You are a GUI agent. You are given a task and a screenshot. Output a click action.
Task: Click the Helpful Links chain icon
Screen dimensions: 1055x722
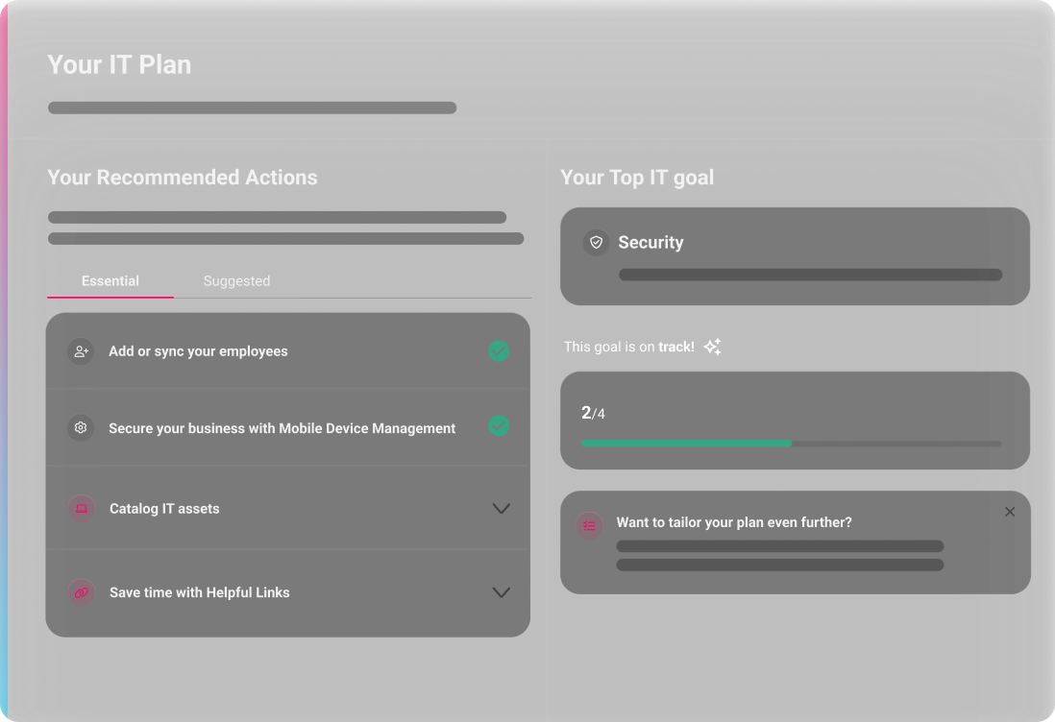[x=81, y=592]
